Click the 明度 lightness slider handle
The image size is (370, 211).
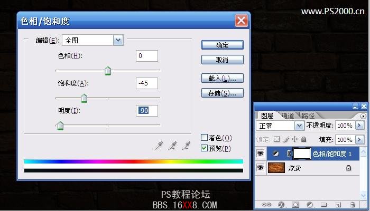tap(60, 126)
